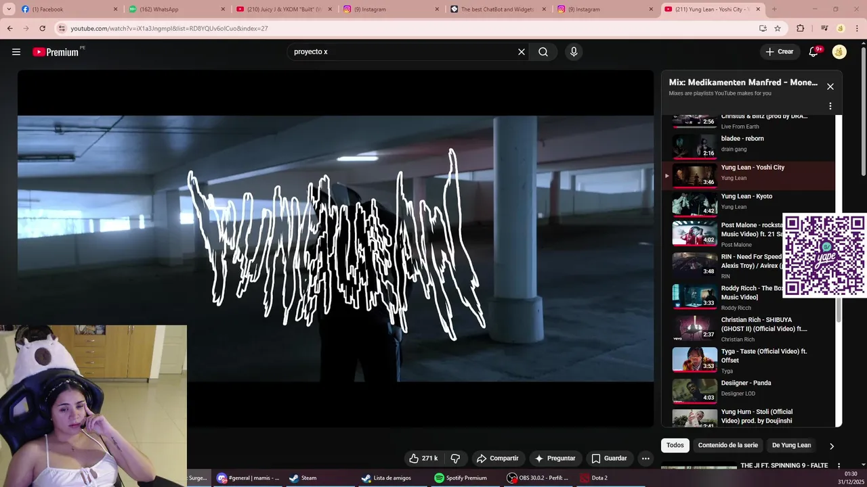Image resolution: width=867 pixels, height=487 pixels.
Task: Open Discord #general taskbar window
Action: pos(248,478)
